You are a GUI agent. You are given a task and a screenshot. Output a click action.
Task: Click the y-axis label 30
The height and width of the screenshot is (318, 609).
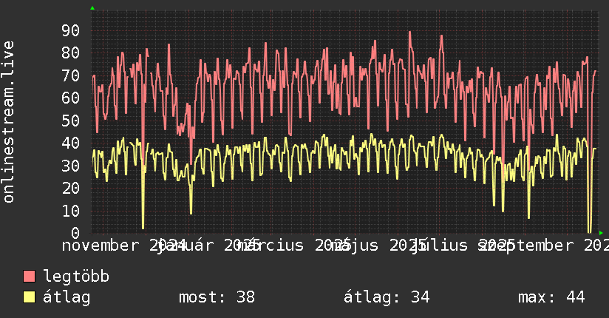[x=70, y=166]
